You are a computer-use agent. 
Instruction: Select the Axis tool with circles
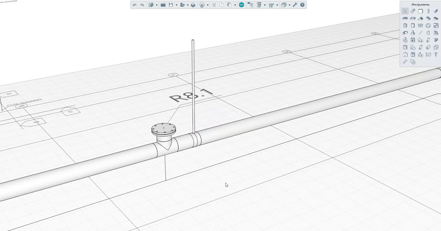click(413, 11)
